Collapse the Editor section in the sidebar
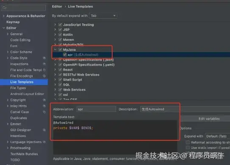The image size is (230, 165). pyautogui.click(x=3, y=28)
